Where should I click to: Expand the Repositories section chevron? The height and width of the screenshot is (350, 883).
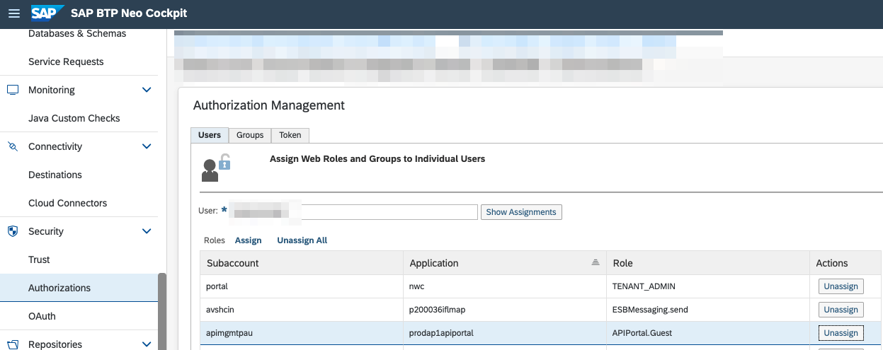(147, 344)
